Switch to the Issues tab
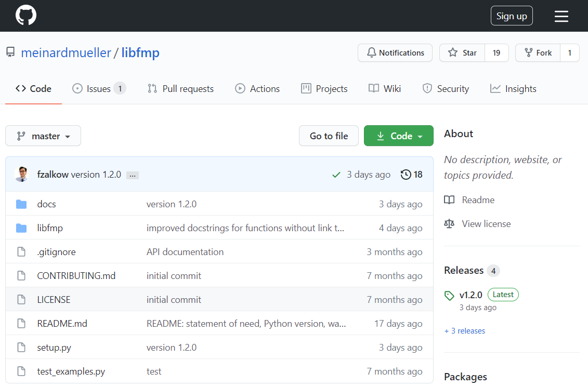The height and width of the screenshot is (386, 588). (x=98, y=89)
